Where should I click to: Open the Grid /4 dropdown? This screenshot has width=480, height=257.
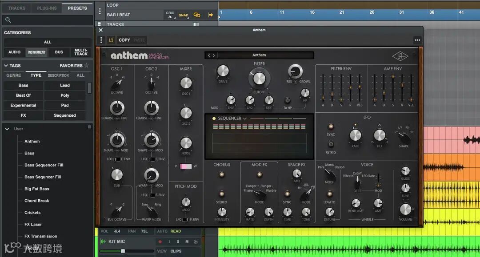(x=170, y=15)
